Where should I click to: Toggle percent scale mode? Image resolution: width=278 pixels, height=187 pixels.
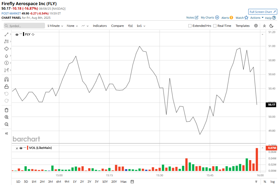(265, 182)
